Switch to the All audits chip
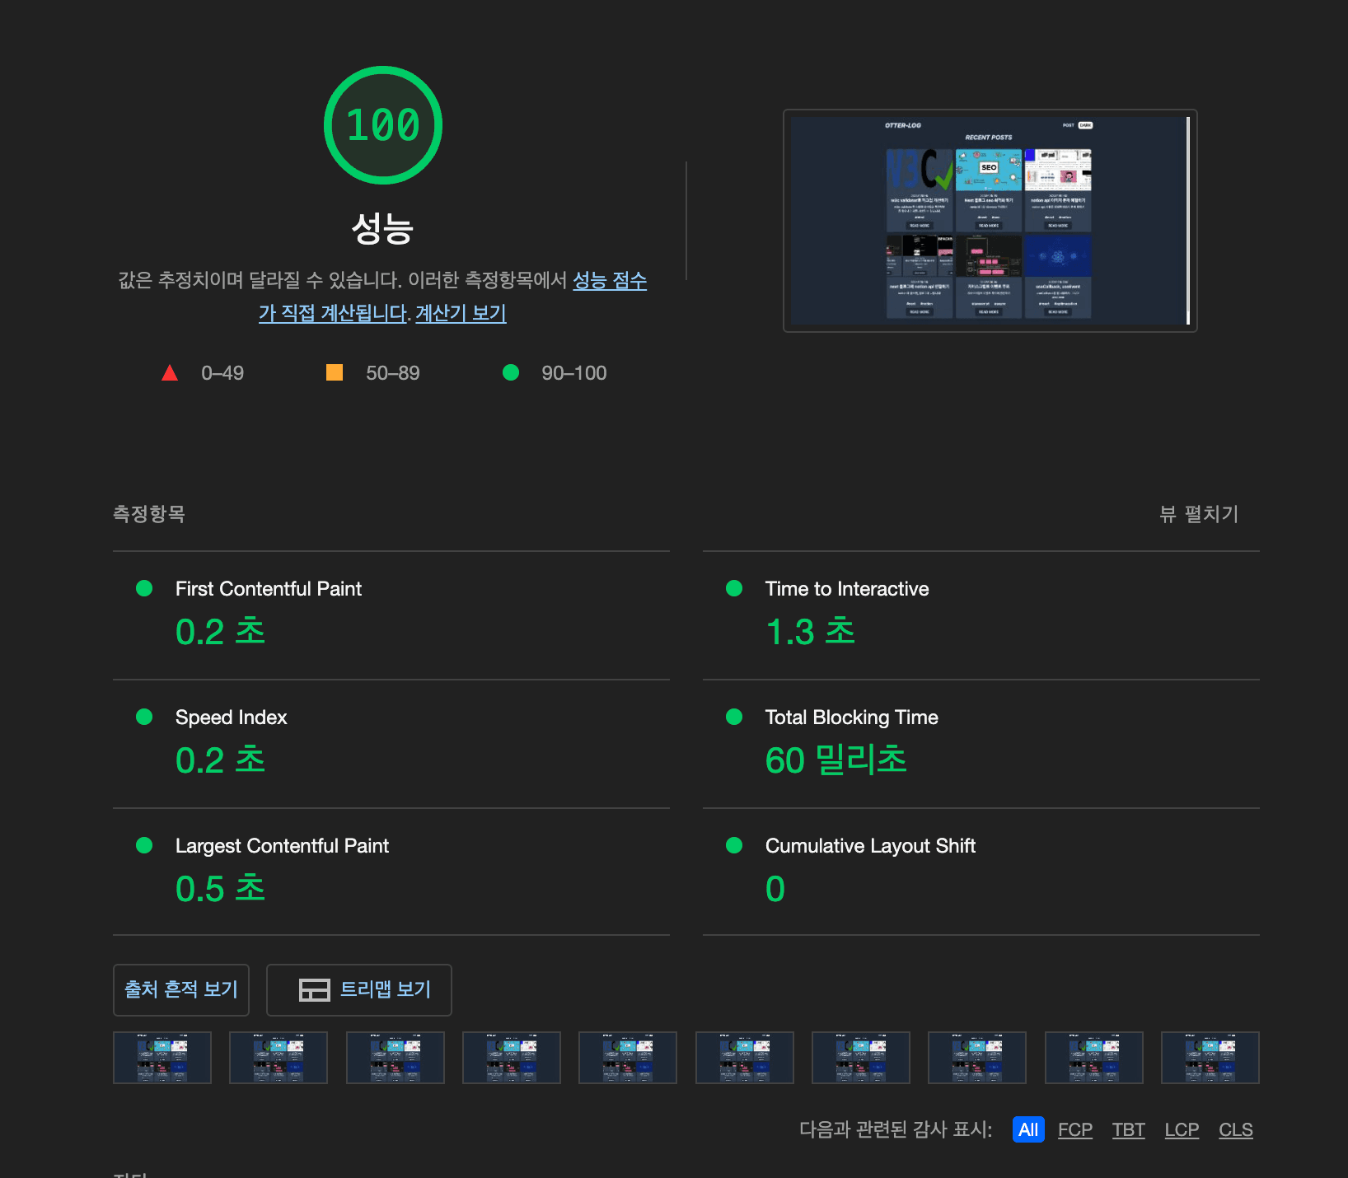This screenshot has width=1348, height=1178. click(x=1027, y=1130)
